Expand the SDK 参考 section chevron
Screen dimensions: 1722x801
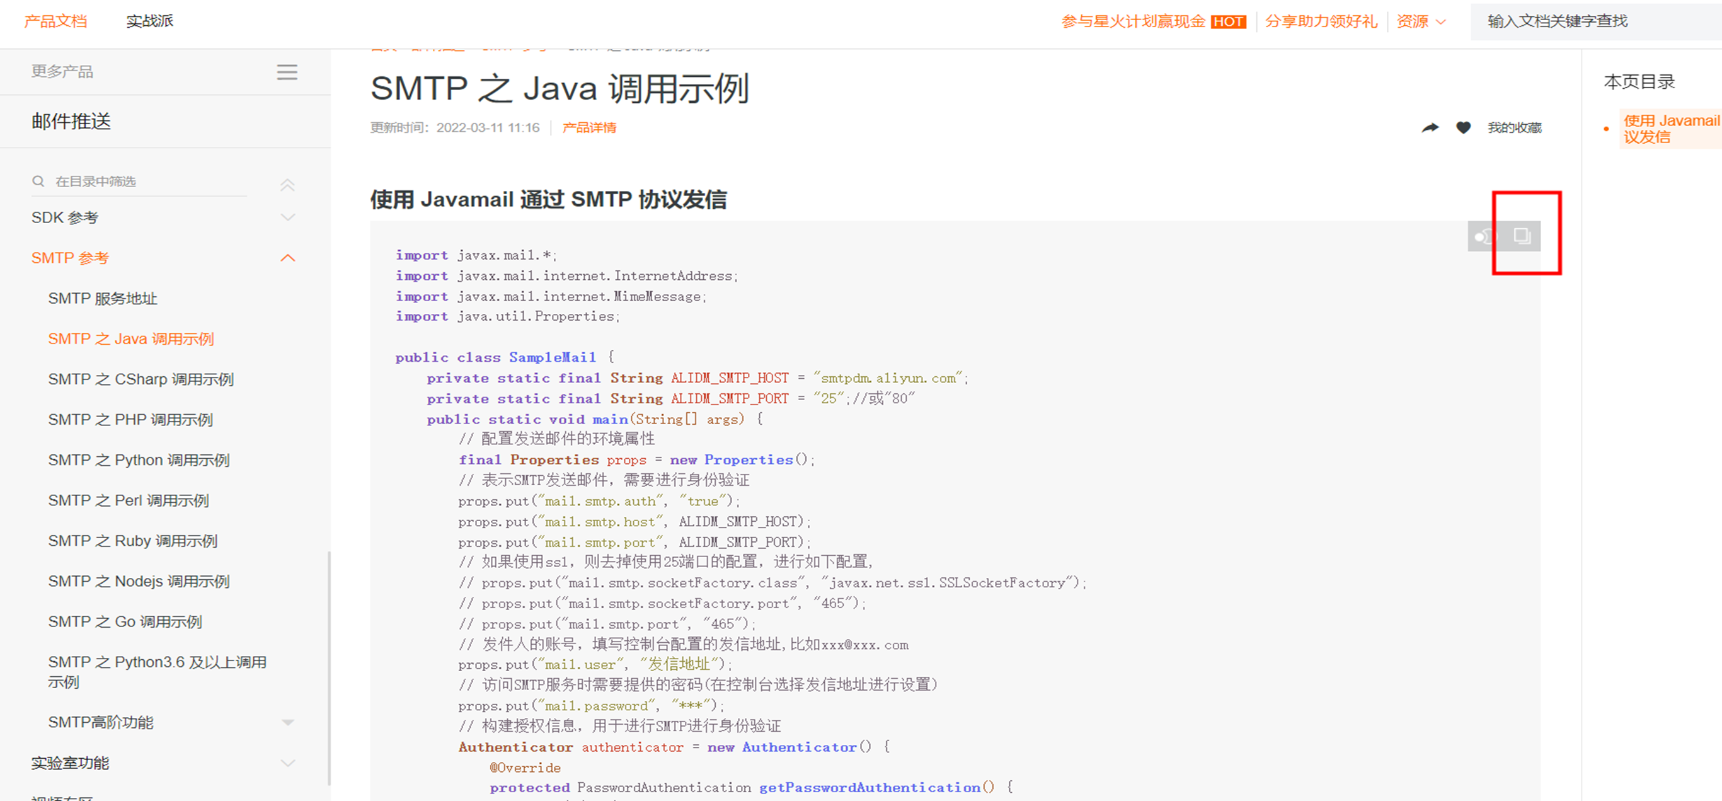click(287, 217)
